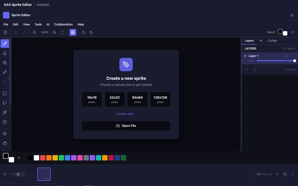Pick the pink palette swatch

[80, 158]
